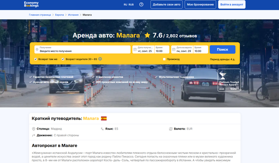This screenshot has width=279, height=163.
Task: Open the RU RUB language and currency selector
Action: pos(128,4)
